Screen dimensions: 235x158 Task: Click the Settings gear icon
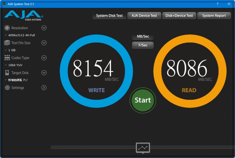click(7, 88)
